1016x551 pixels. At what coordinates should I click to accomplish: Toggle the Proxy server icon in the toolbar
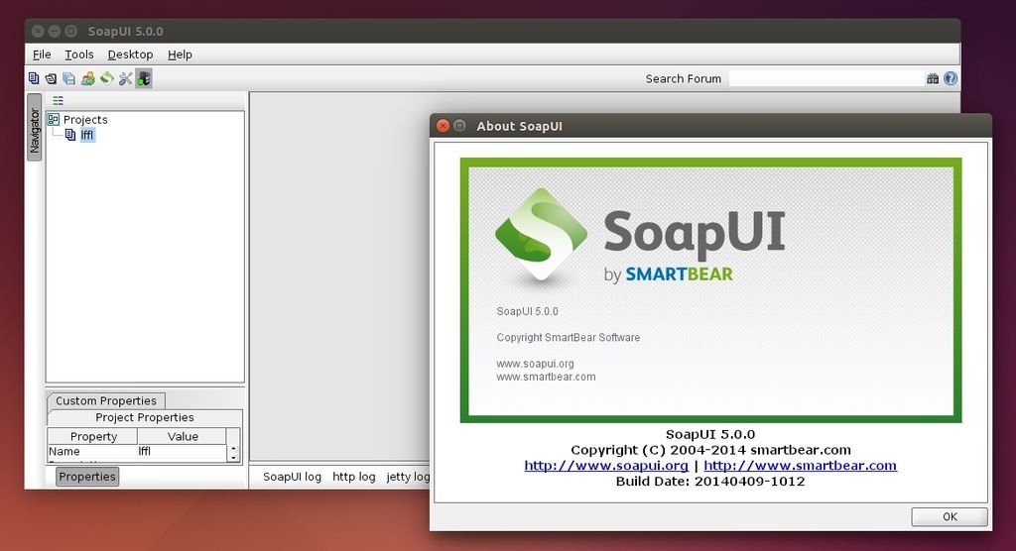144,78
